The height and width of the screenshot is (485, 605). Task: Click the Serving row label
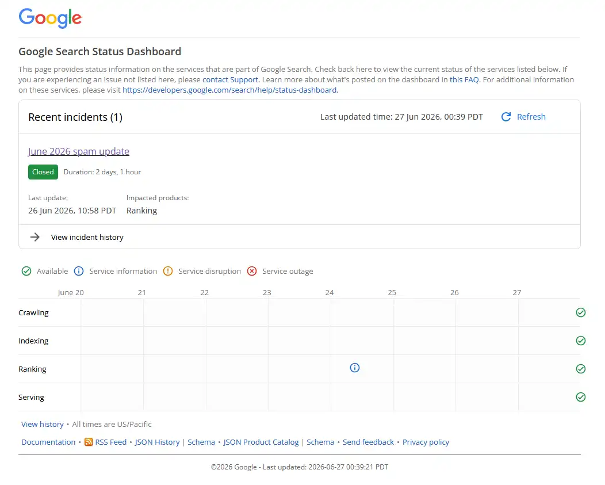31,397
